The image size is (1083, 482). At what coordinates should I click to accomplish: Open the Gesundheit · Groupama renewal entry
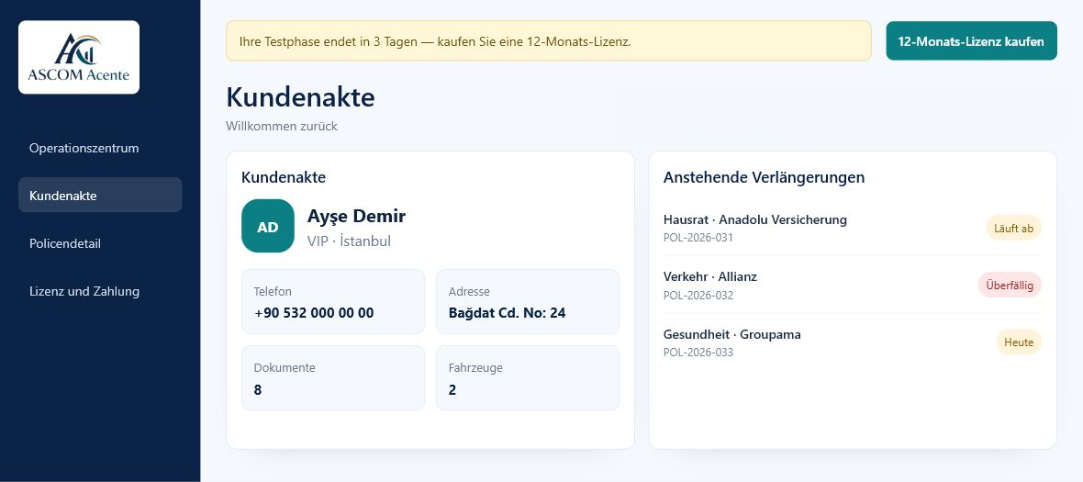coord(853,342)
